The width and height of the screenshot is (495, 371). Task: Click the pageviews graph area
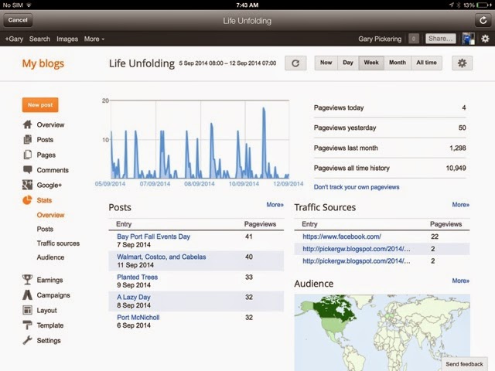click(x=200, y=139)
